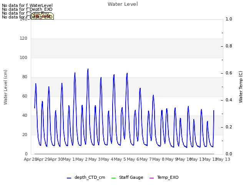Screen dimensions: 246x185
Task: Click the green Staff Gauge legend swatch
Action: 113,178
